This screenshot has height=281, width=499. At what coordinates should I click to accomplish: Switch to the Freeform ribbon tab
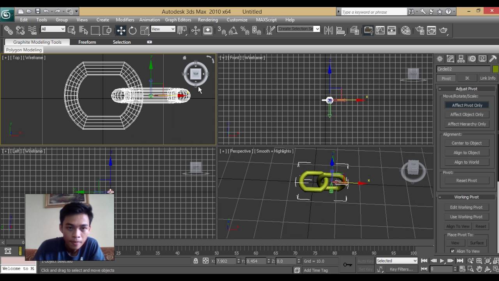87,42
